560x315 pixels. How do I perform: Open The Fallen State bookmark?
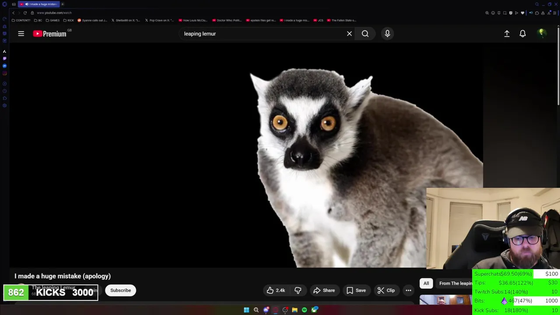click(342, 20)
